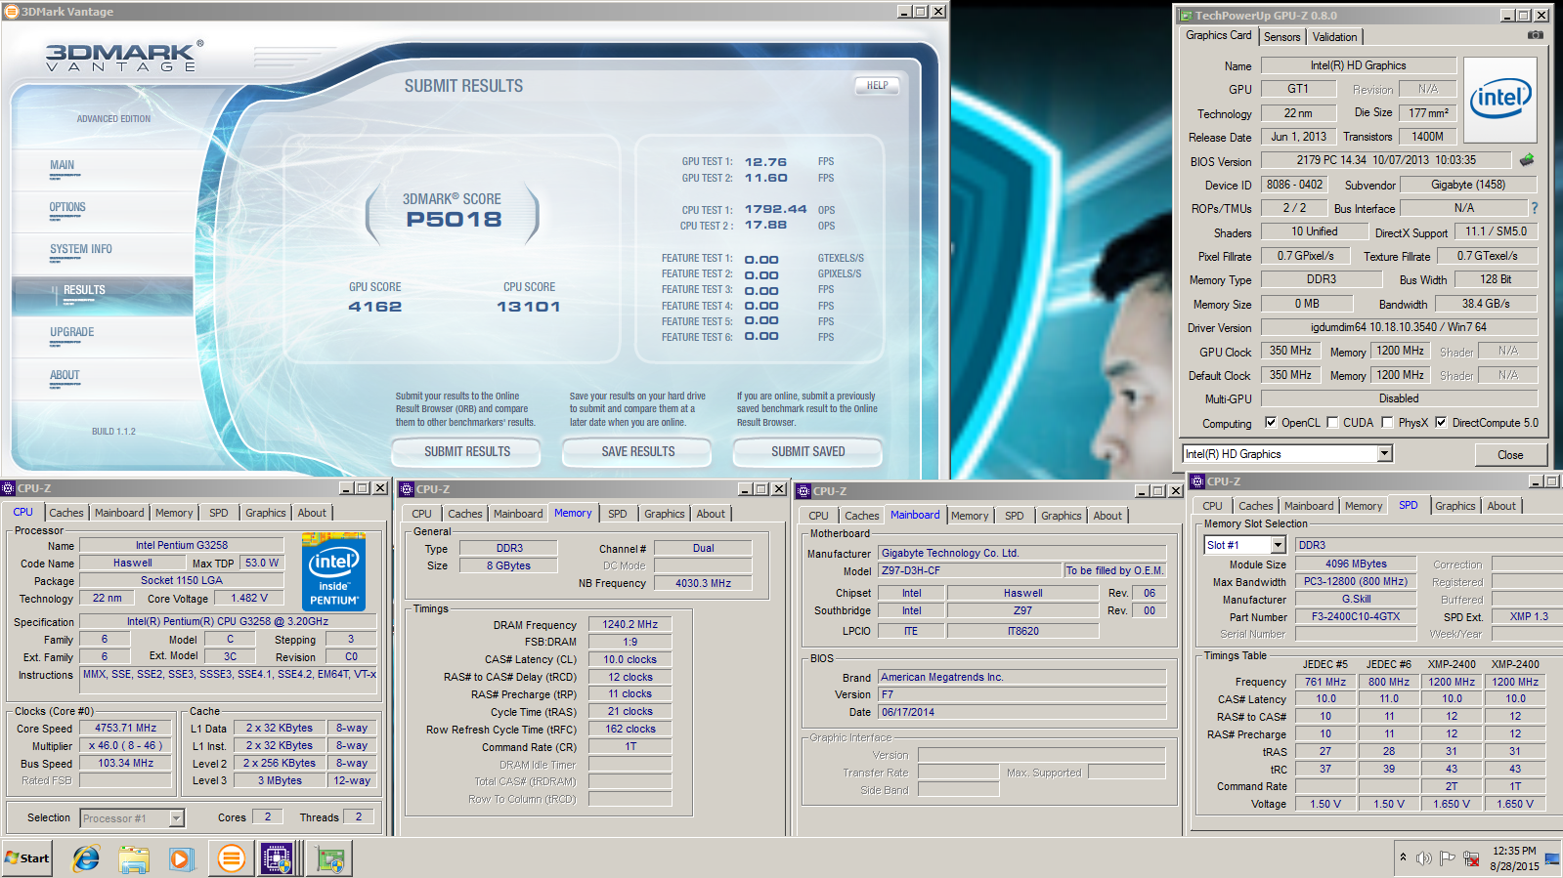The height and width of the screenshot is (878, 1563).
Task: Click the Part Number field F3-2400C10-4GTX
Action: 1356,616
